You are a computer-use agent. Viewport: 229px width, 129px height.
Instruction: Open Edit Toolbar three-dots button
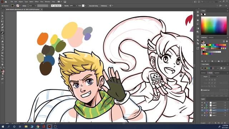point(3,83)
